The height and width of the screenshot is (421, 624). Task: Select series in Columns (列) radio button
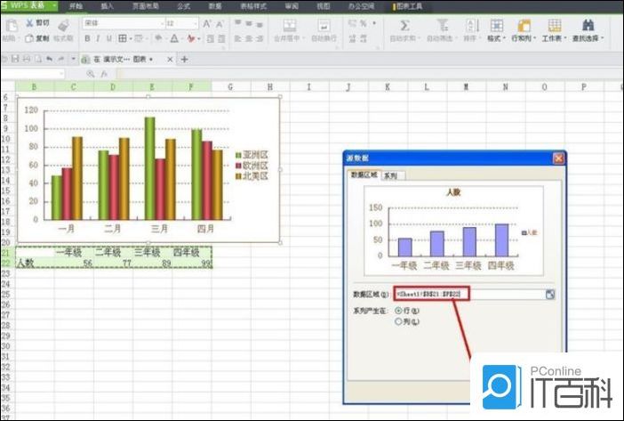click(398, 321)
